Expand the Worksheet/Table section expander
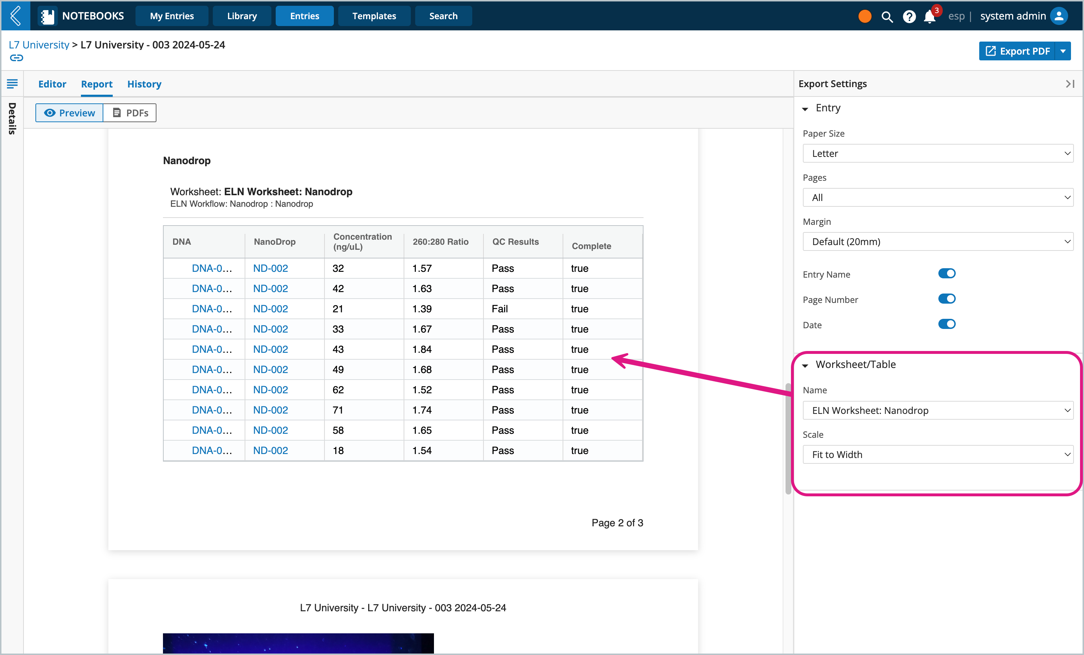 [805, 364]
